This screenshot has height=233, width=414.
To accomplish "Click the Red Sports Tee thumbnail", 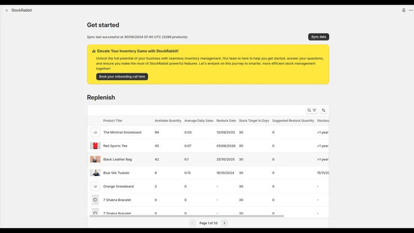I will click(x=95, y=146).
